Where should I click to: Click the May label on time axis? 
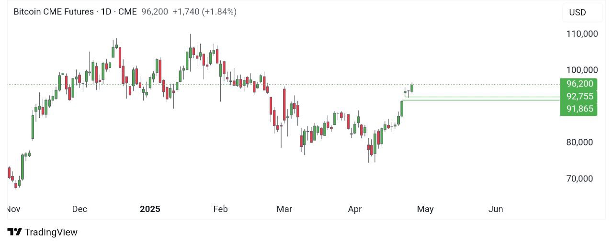[x=425, y=209]
